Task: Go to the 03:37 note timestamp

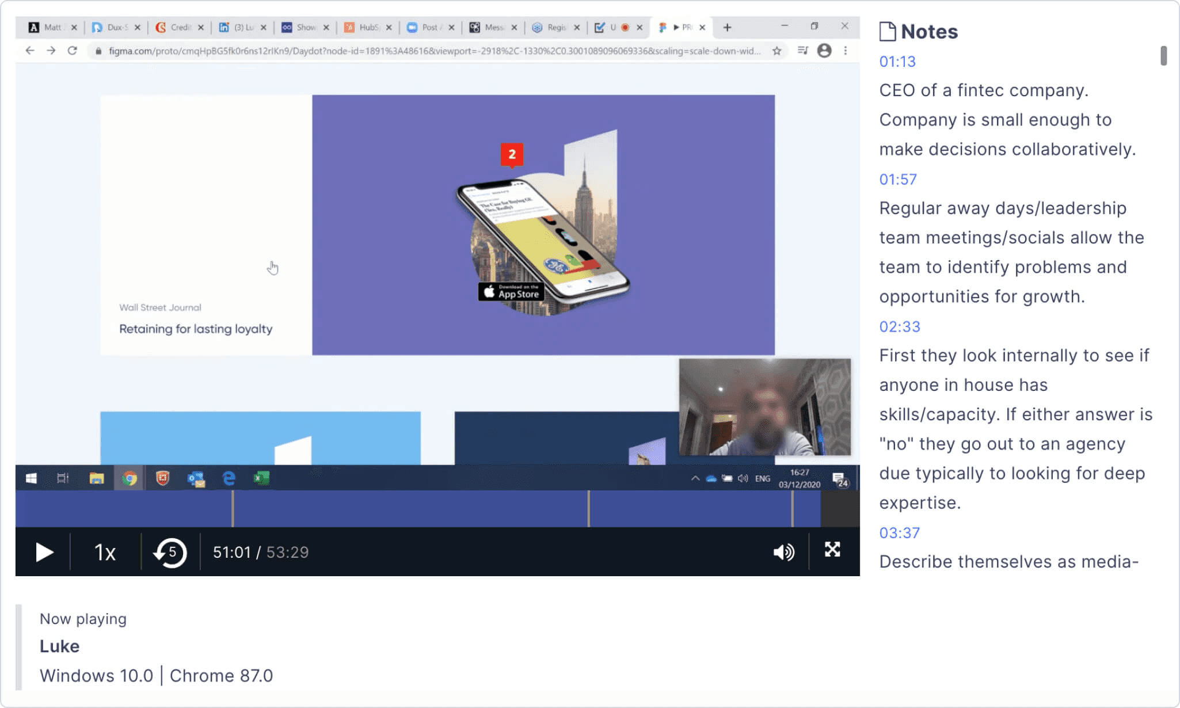Action: pos(899,533)
